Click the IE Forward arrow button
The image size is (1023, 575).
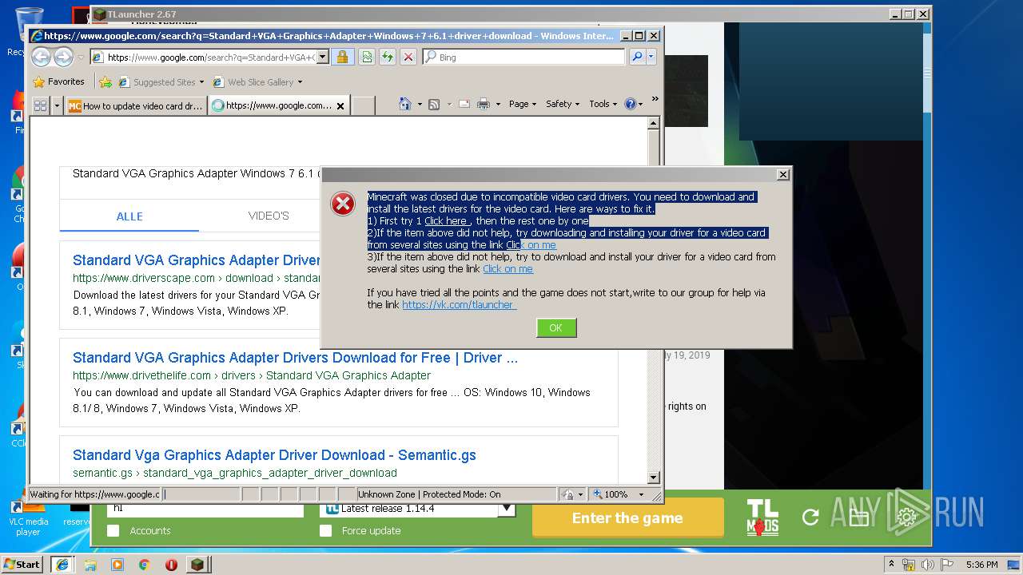click(63, 57)
